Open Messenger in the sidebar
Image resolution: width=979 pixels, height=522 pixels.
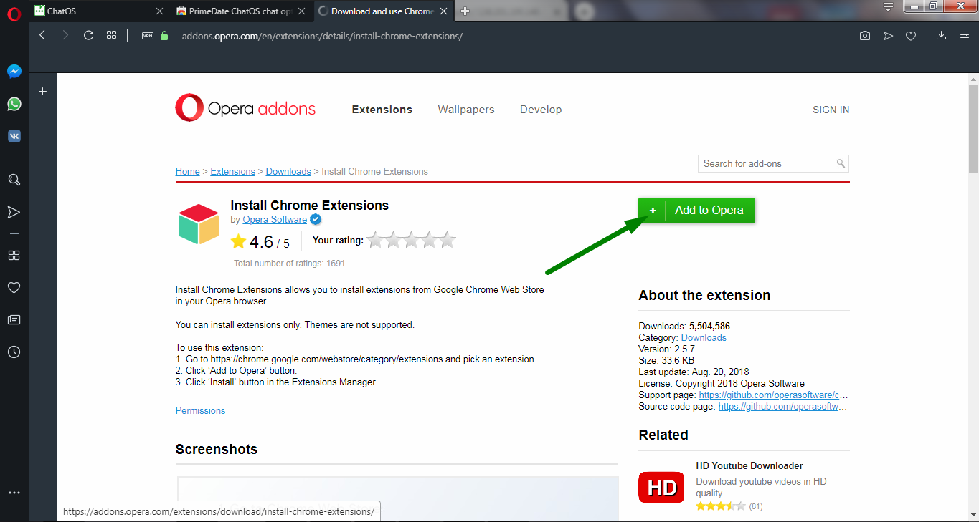point(14,72)
